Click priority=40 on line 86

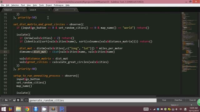26,69
